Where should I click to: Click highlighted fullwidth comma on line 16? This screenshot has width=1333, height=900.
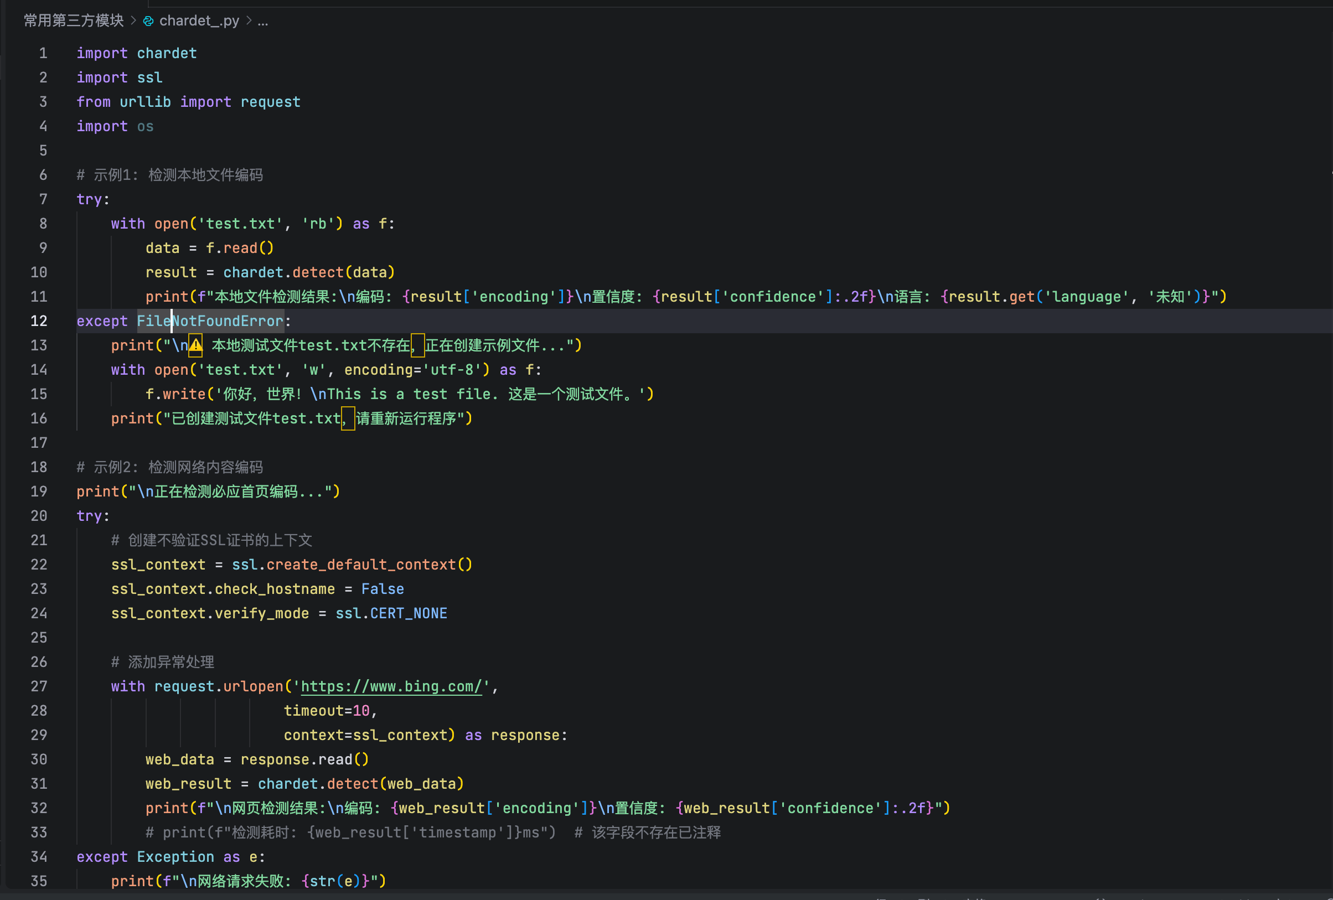click(x=348, y=419)
